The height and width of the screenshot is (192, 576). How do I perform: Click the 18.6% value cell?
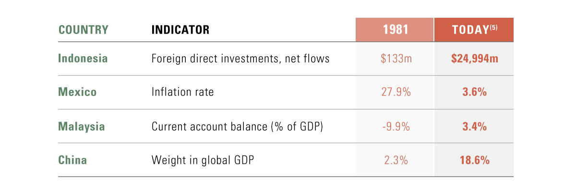point(474,160)
